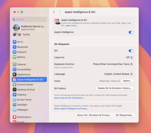Select Wallpaper in the sidebar

point(29,110)
